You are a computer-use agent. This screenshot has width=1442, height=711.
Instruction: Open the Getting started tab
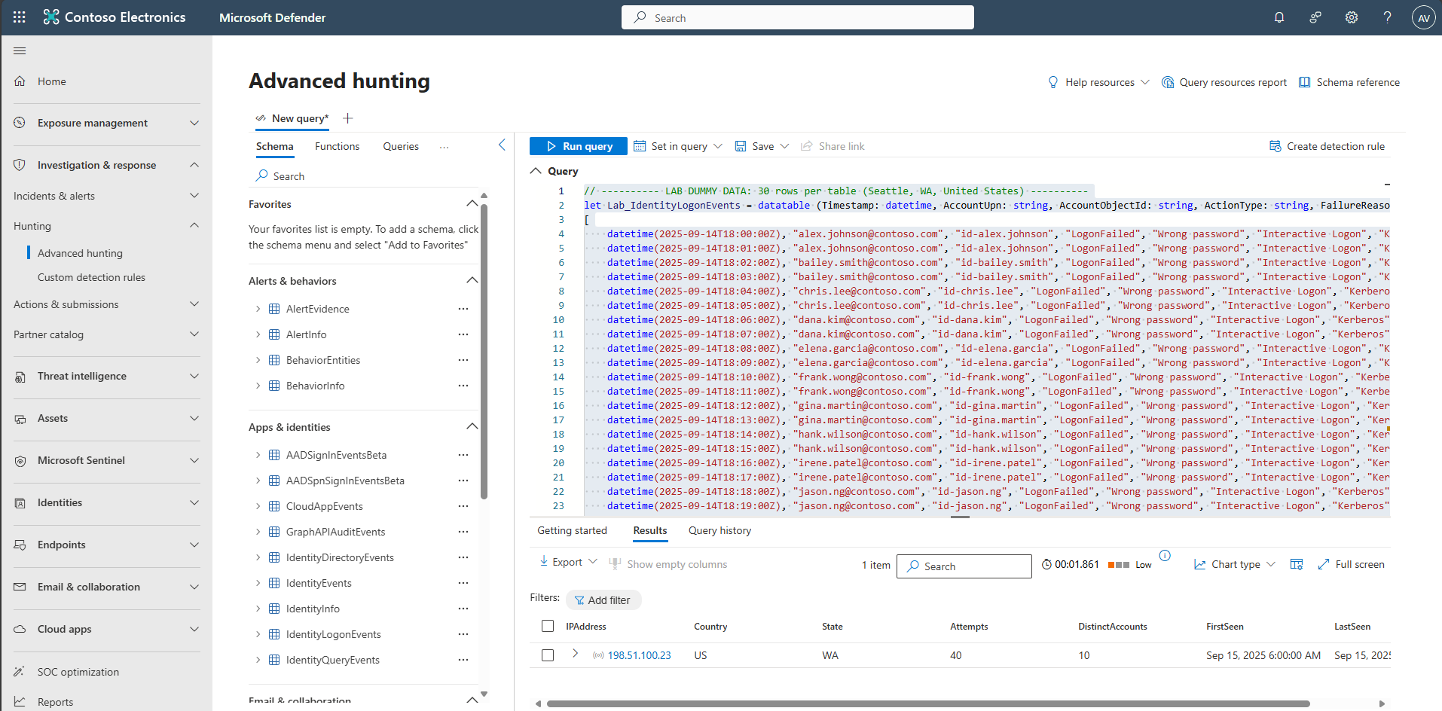pyautogui.click(x=572, y=530)
